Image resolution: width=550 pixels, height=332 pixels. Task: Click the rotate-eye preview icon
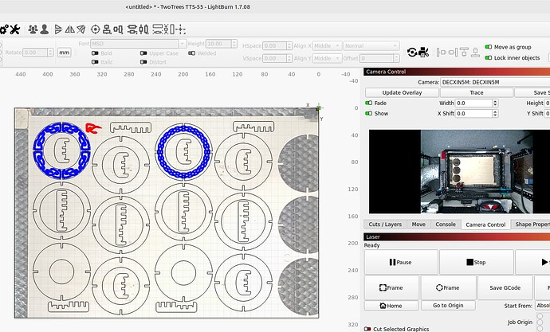412,53
